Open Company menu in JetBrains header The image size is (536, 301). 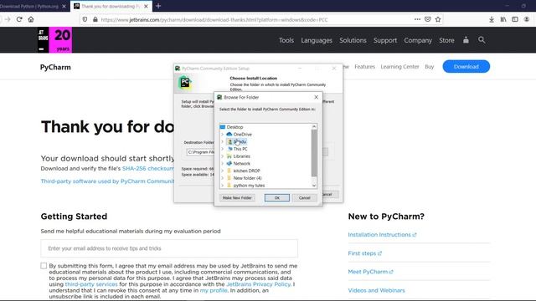coord(418,40)
